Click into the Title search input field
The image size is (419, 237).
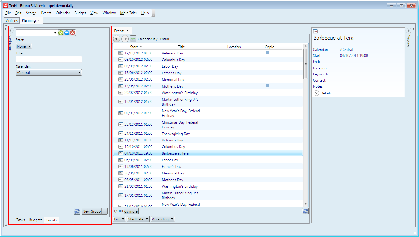click(49, 59)
